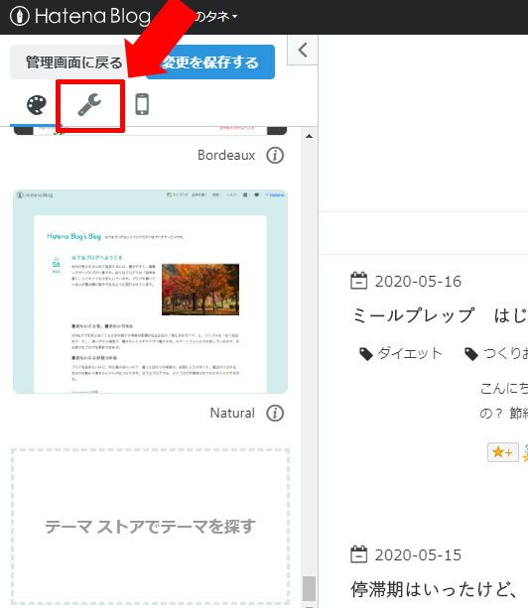528x608 pixels.
Task: Open the ミールプレップ article title
Action: (x=439, y=314)
